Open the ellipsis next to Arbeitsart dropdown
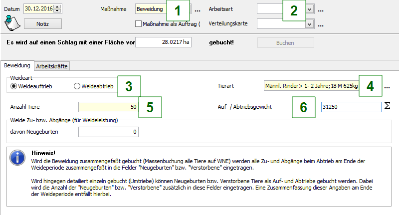Image resolution: width=399 pixels, height=215 pixels. click(321, 11)
